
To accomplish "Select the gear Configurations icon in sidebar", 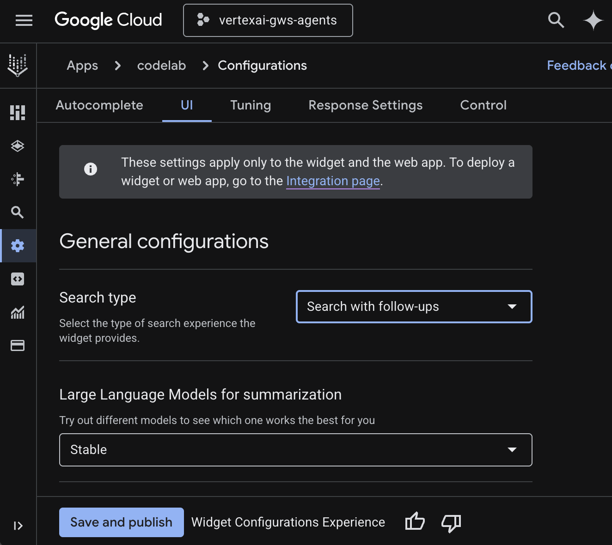I will pos(18,246).
